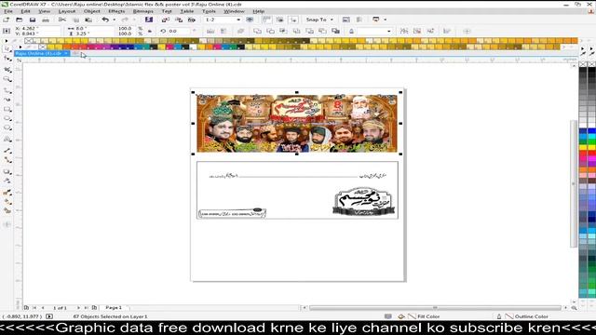Go to the previous page arrow
Viewport: 596px width, 335px height.
pyautogui.click(x=43, y=308)
